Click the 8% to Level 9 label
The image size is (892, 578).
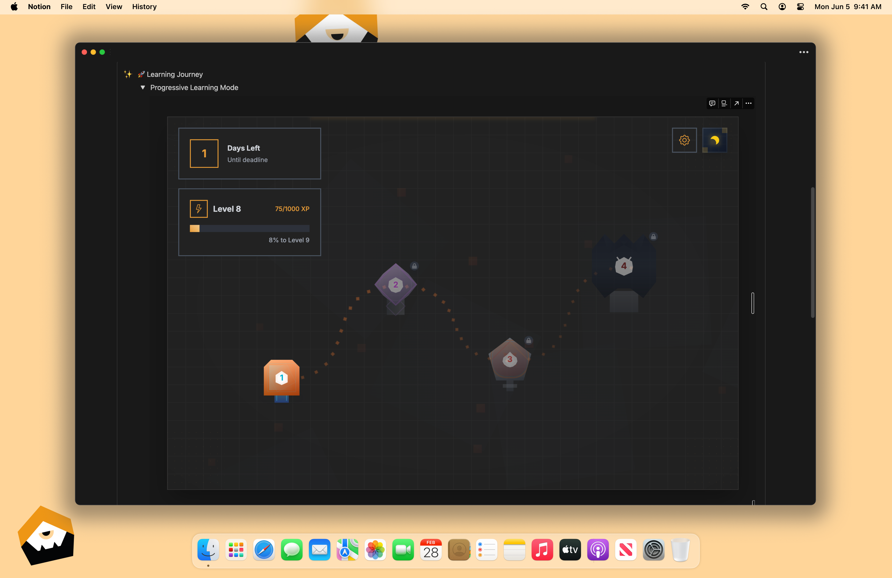click(289, 240)
